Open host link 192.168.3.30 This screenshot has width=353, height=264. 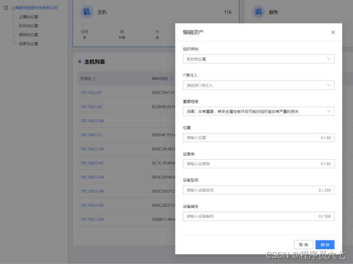(x=91, y=107)
